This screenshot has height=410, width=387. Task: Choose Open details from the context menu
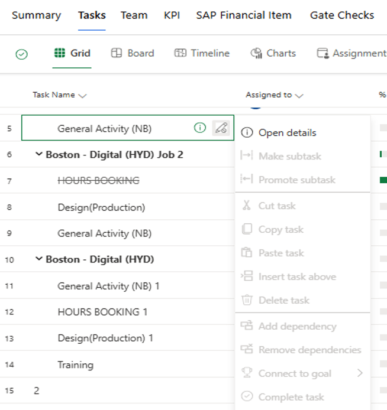pyautogui.click(x=287, y=133)
